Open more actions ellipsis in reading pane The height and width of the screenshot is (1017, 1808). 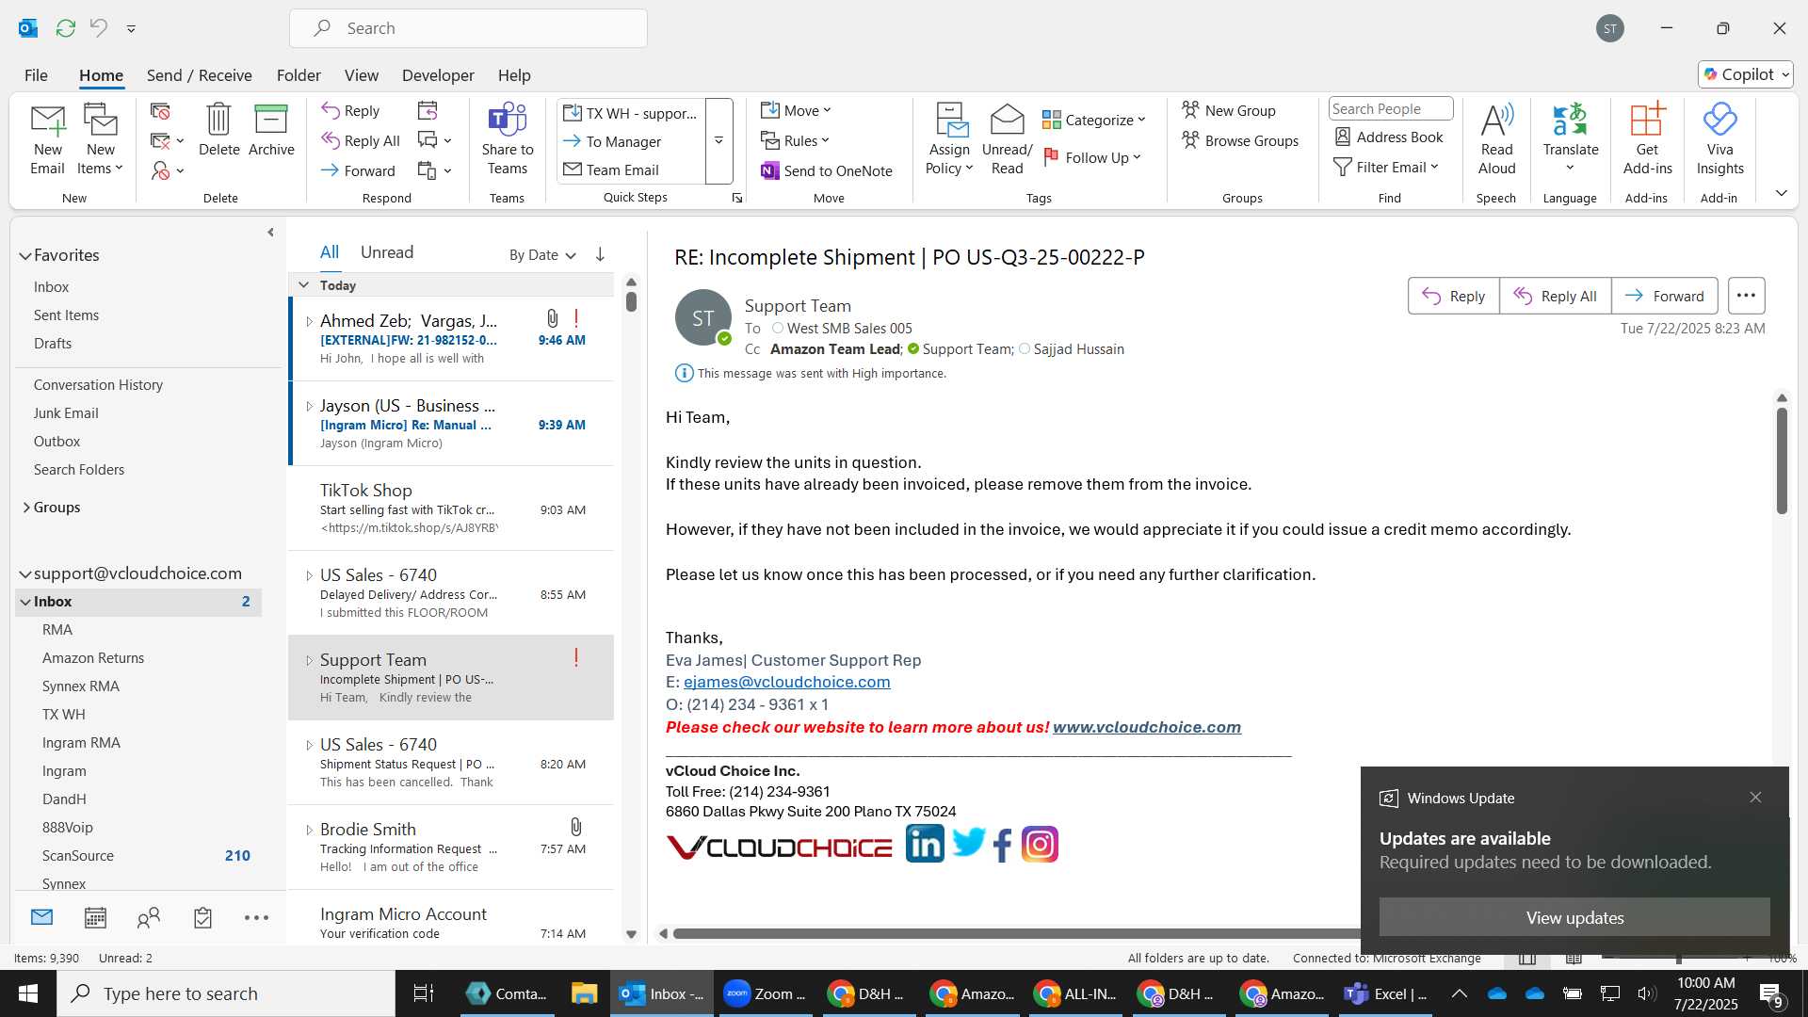pyautogui.click(x=1746, y=296)
